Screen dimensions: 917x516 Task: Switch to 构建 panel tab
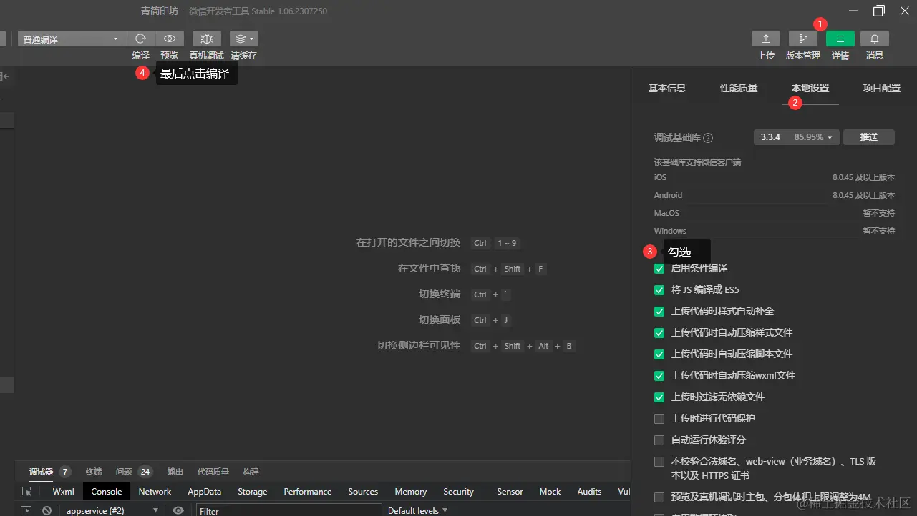point(251,472)
